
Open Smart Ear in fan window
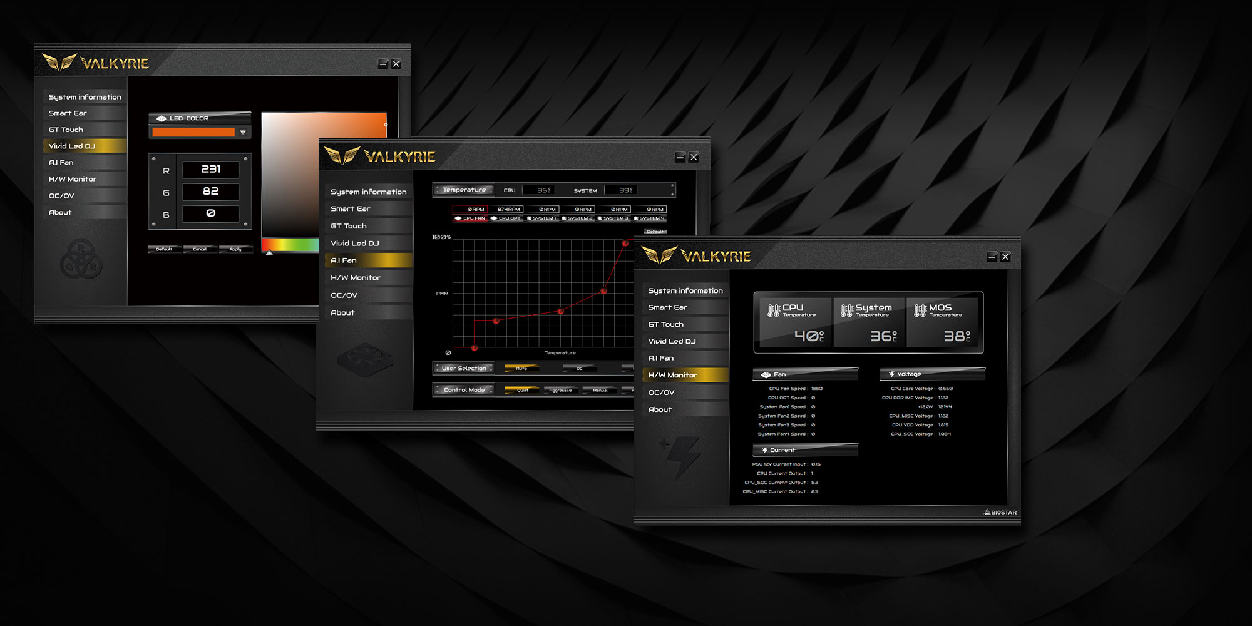coord(369,208)
